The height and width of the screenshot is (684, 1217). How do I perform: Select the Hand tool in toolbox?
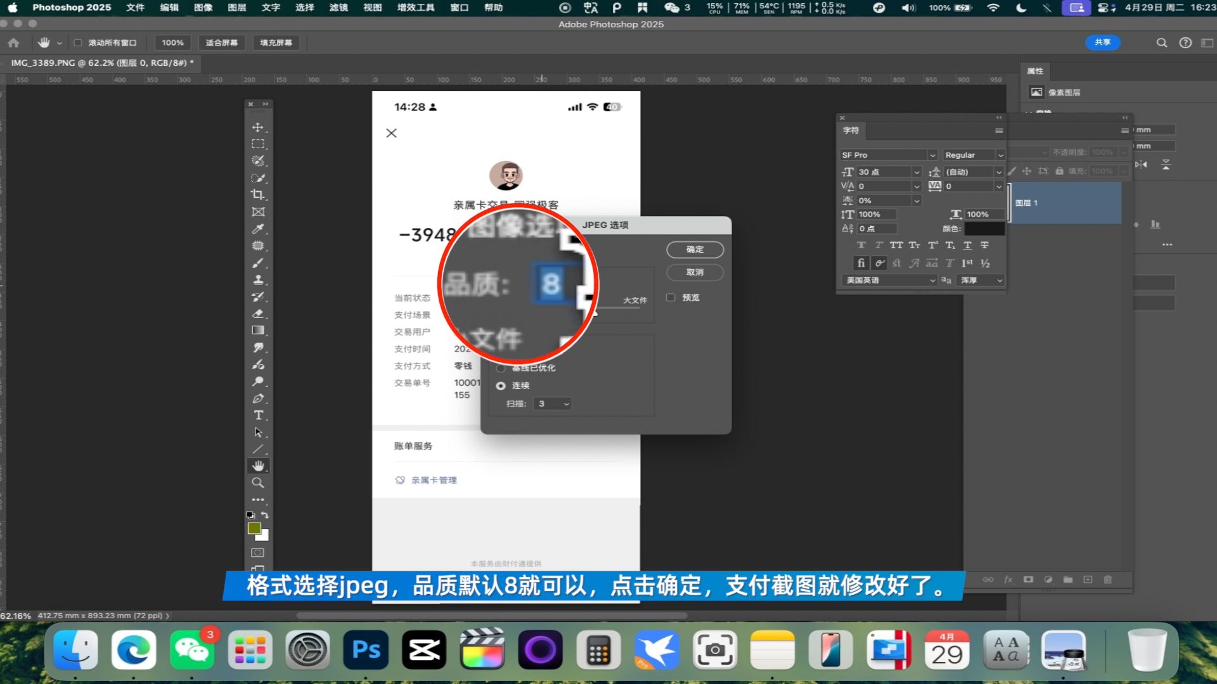[258, 466]
